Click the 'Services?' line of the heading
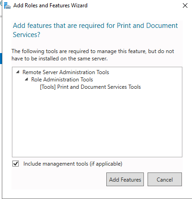This screenshot has width=192, height=199. click(x=27, y=35)
